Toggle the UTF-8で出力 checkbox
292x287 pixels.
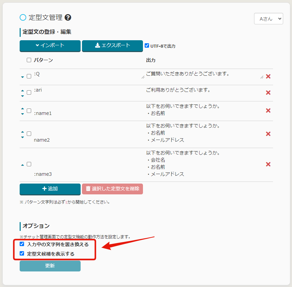[x=147, y=46]
